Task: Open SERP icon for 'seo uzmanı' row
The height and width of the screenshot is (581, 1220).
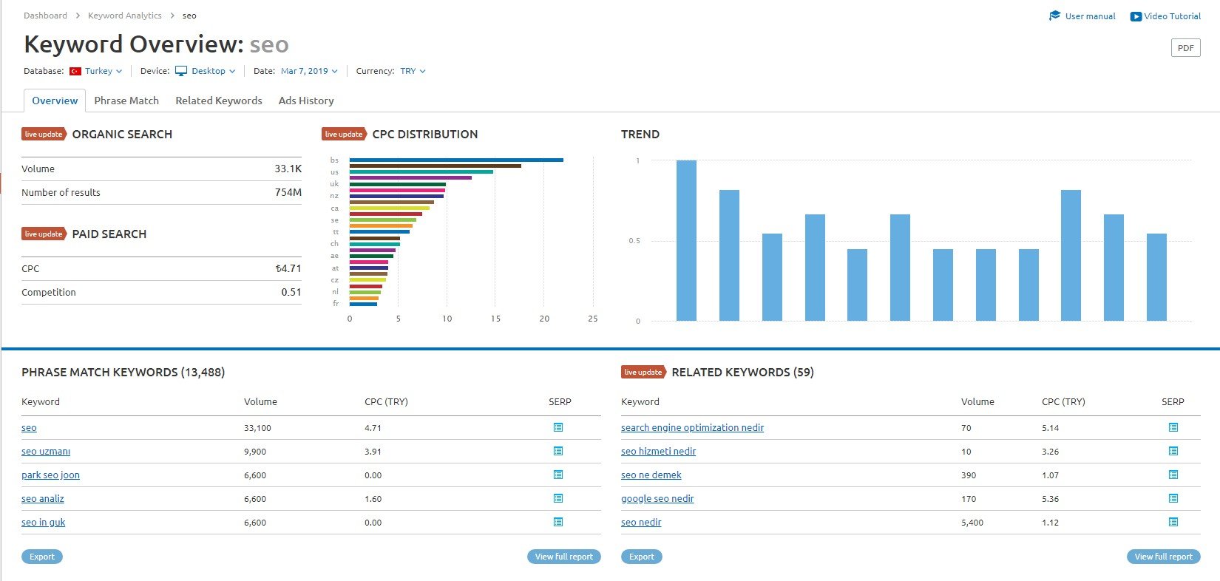Action: [x=558, y=451]
